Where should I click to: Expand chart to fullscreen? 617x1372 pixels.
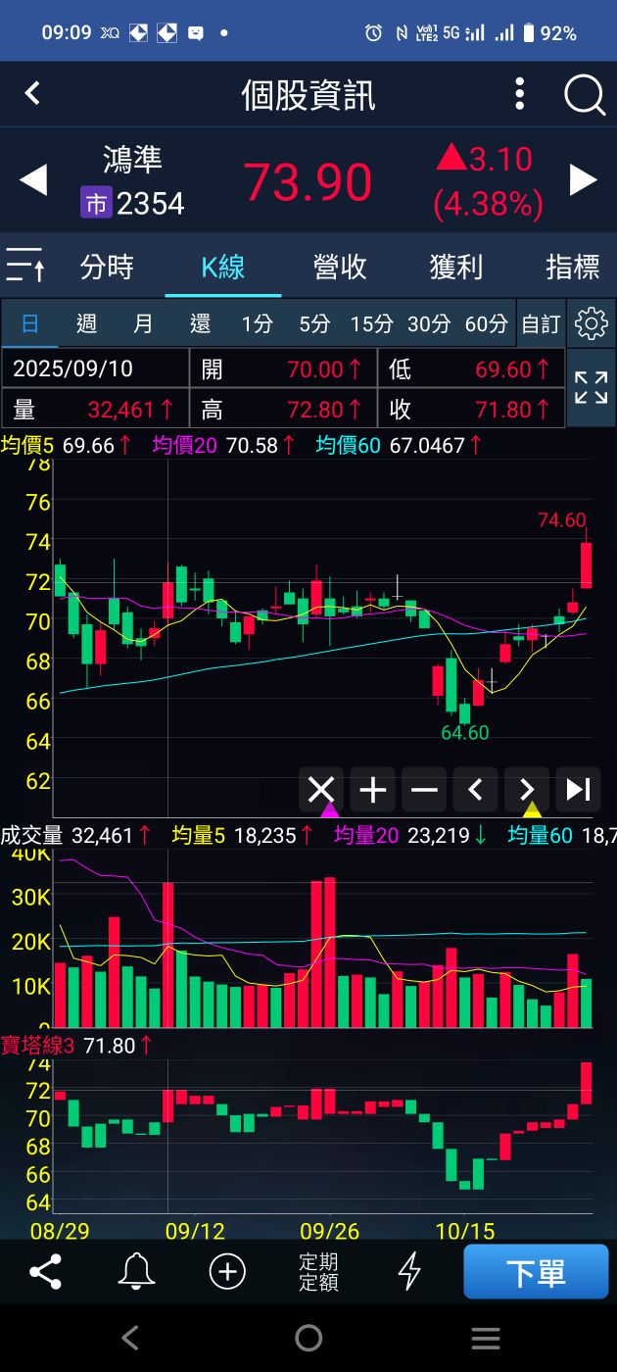591,387
